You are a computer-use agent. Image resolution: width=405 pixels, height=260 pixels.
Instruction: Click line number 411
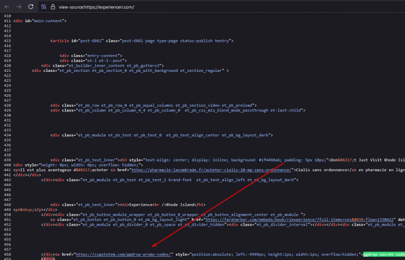point(7,21)
